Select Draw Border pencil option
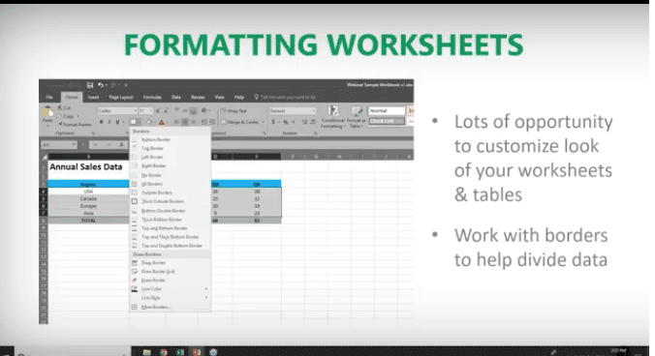The image size is (655, 356). pyautogui.click(x=170, y=262)
